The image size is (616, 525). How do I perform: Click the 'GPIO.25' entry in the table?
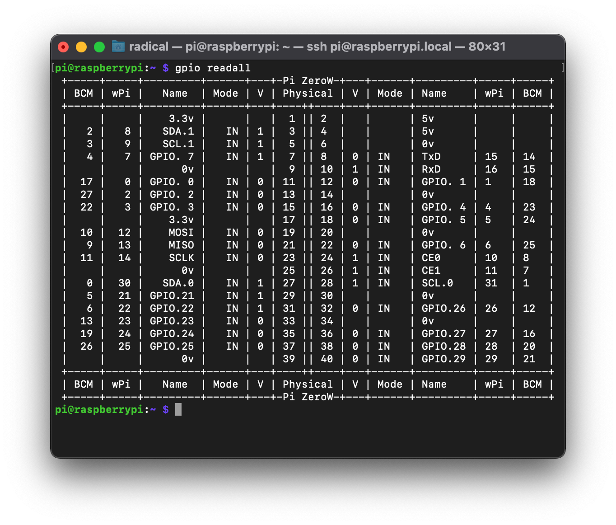pyautogui.click(x=172, y=346)
